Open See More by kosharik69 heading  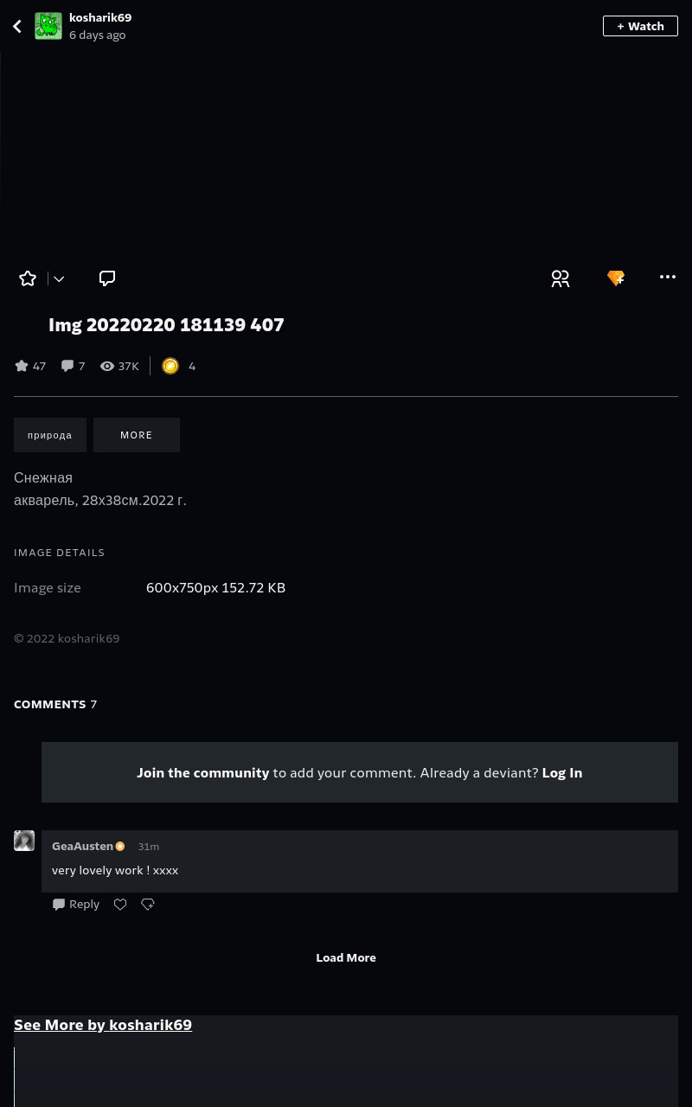tap(103, 1025)
